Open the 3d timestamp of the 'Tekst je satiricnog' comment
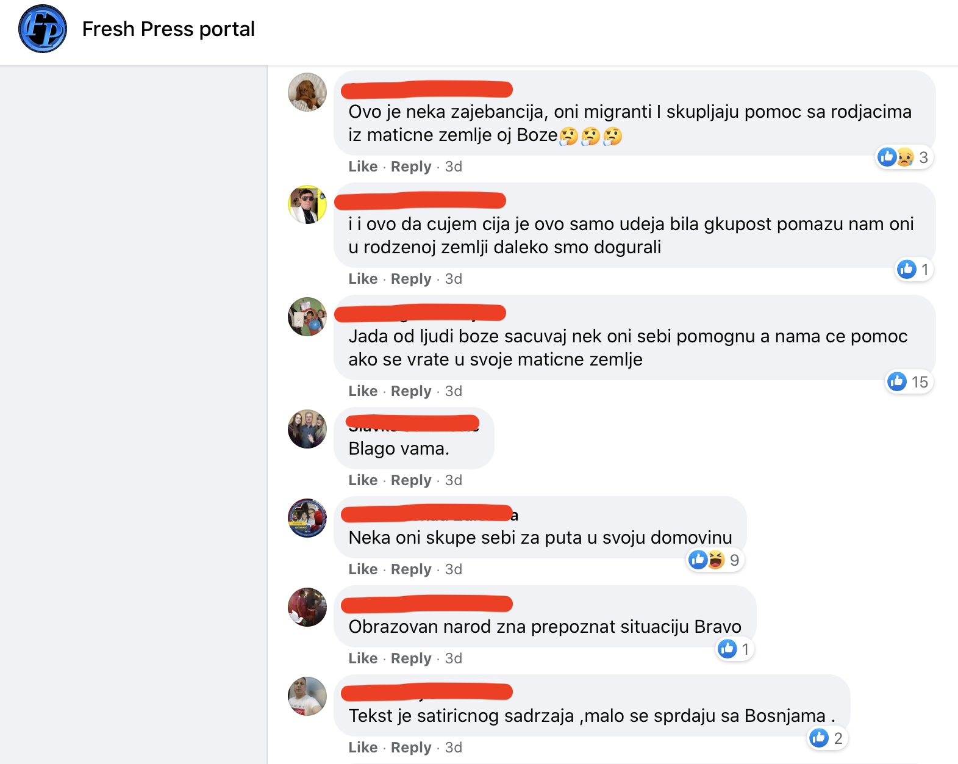This screenshot has width=958, height=764. [454, 748]
